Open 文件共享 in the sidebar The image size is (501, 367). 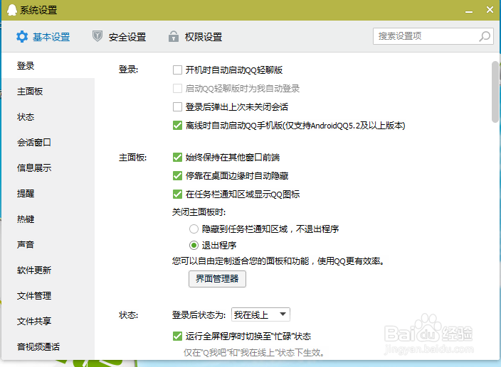pos(48,321)
